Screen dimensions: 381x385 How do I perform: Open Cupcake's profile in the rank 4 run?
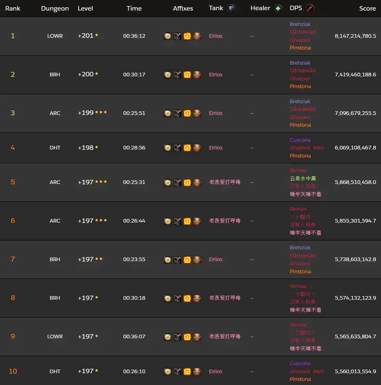click(x=300, y=140)
